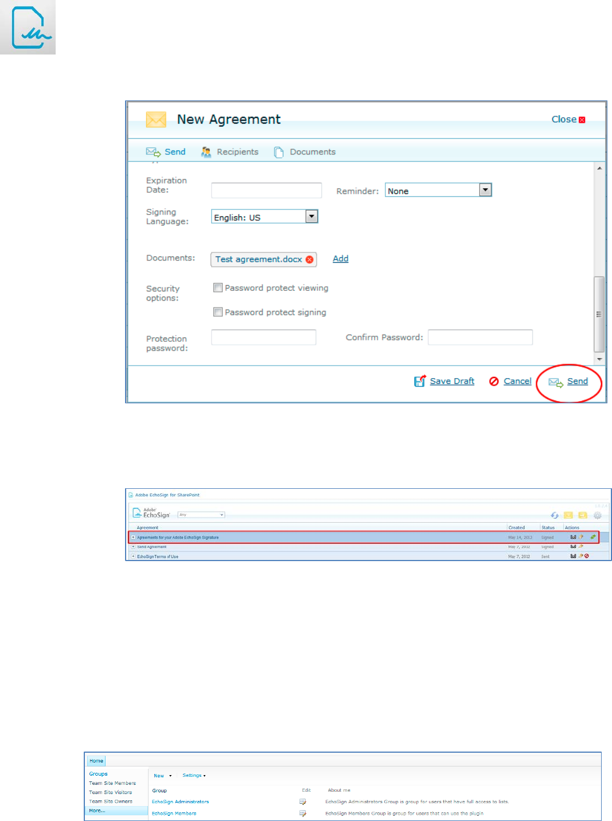612x821 pixels.
Task: Click the new agreement envelope icon in EchoSign toolbar
Action: coord(568,515)
